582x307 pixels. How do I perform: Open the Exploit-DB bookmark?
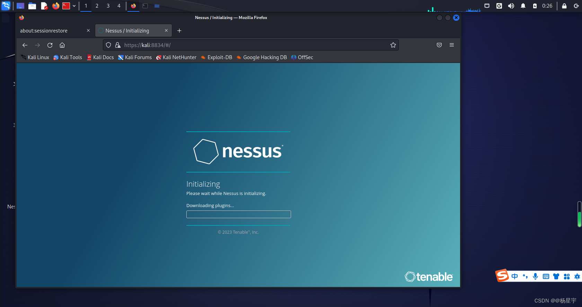coord(217,57)
